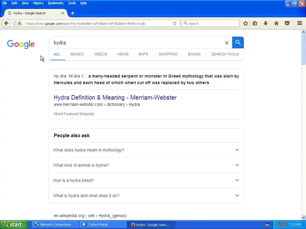Switch to the NEWS results tab
This screenshot has width=306, height=229.
tap(123, 54)
